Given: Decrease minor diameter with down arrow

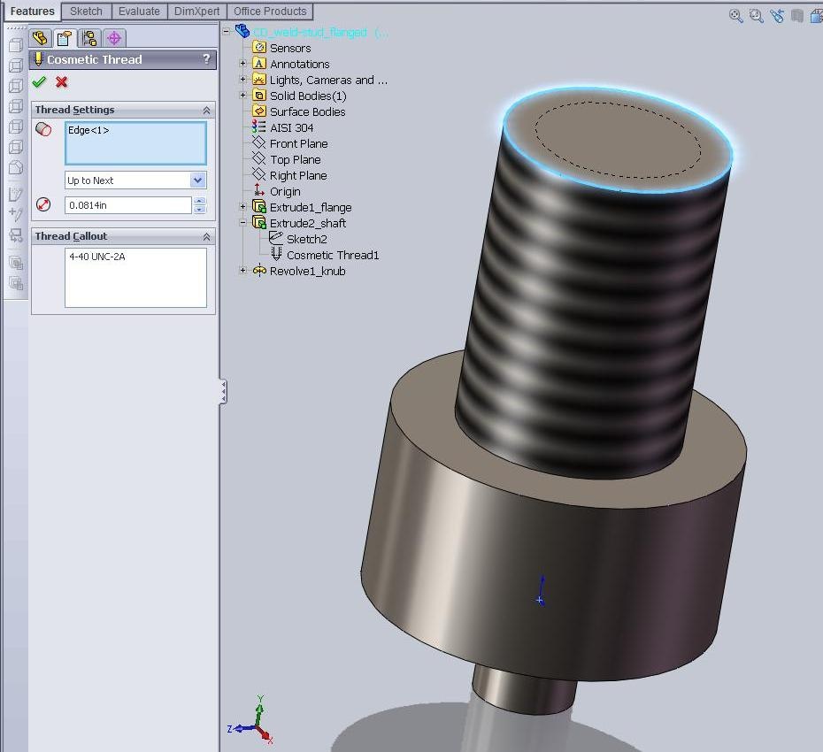Looking at the screenshot, I should coord(199,210).
